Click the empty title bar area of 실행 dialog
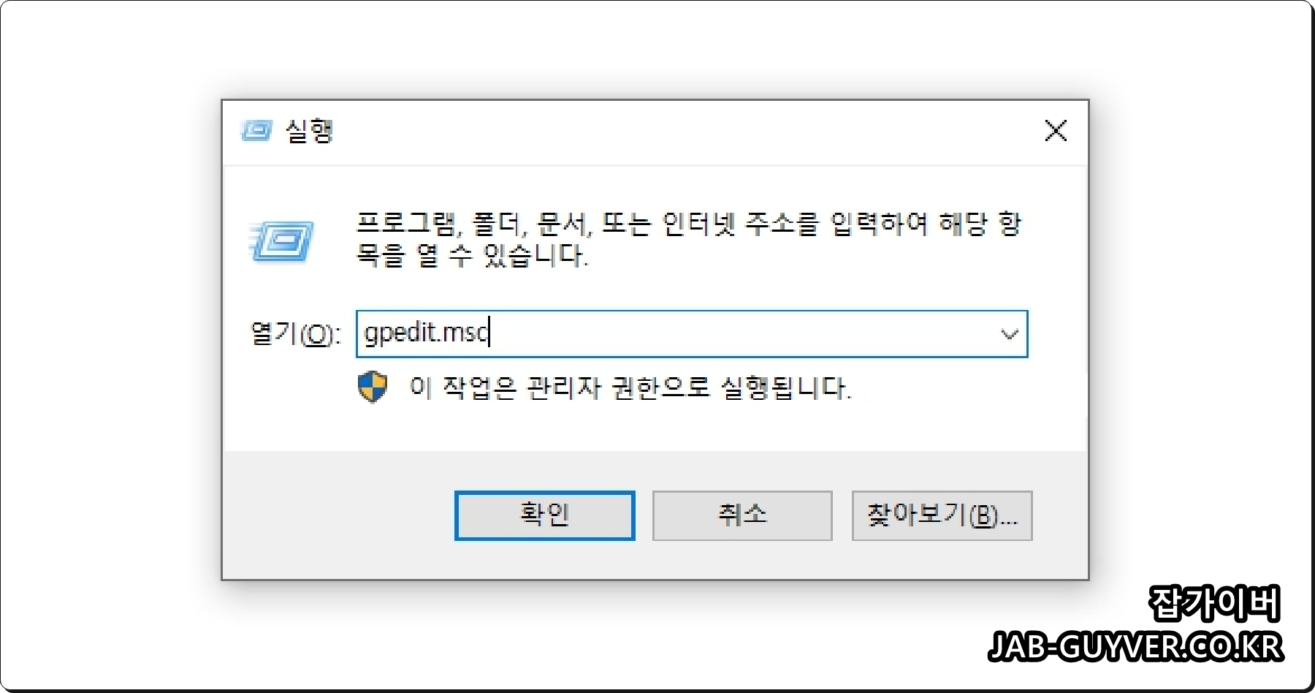The width and height of the screenshot is (1315, 693). pos(679,132)
